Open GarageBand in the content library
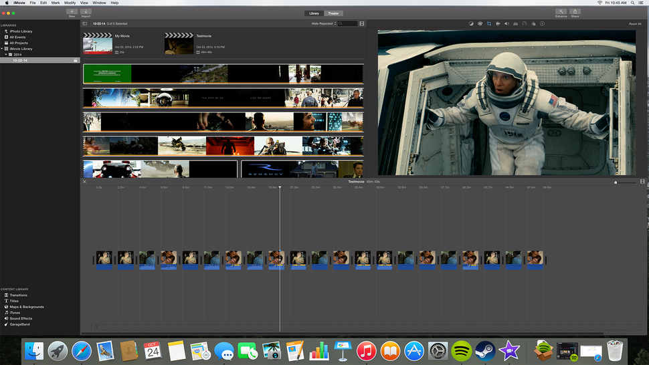The width and height of the screenshot is (649, 365). [x=19, y=324]
